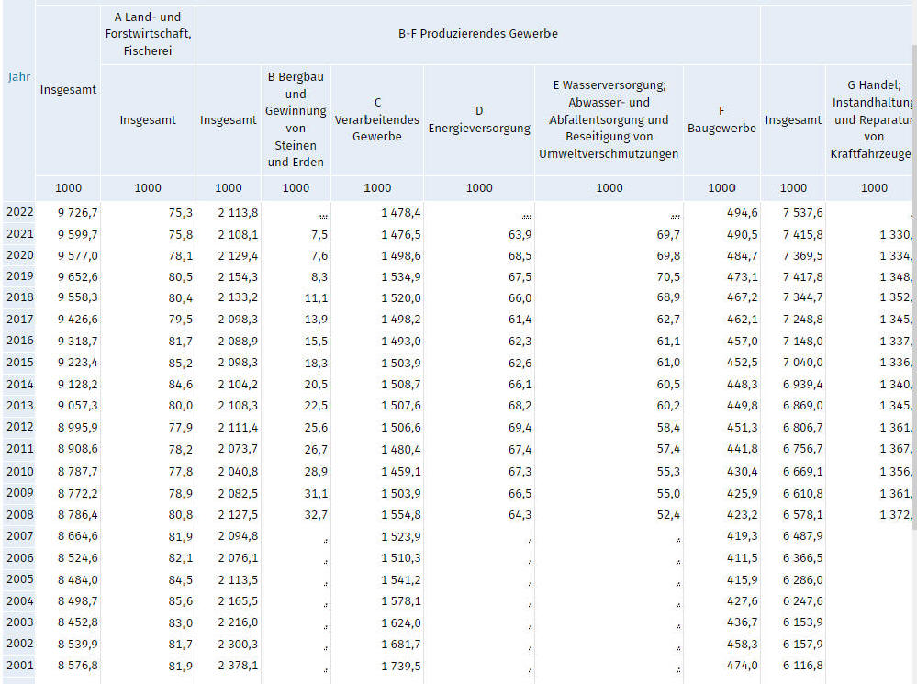Screen dimensions: 917x684
Task: Select total value 9 577,0 for 2020
Action: [78, 255]
